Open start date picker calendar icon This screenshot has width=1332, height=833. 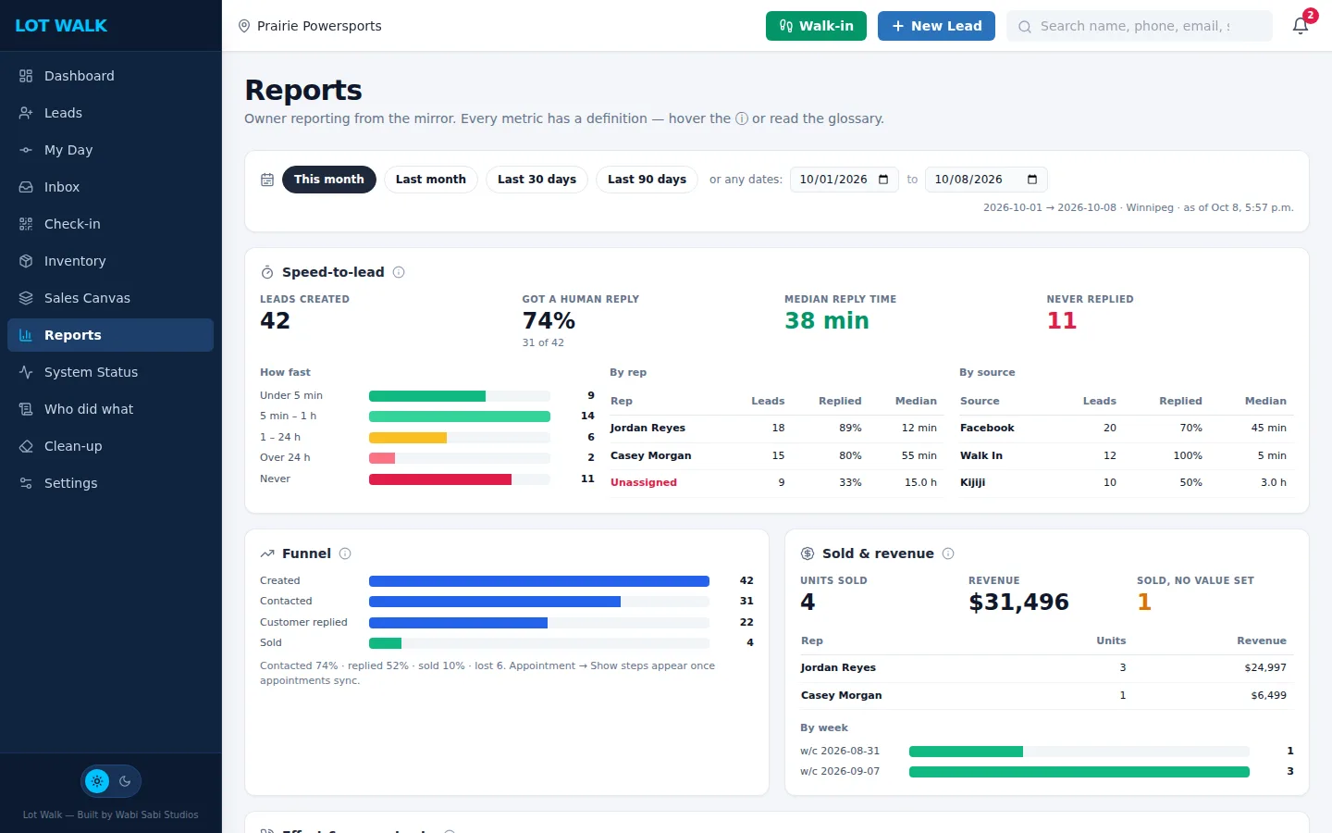tap(883, 180)
